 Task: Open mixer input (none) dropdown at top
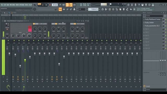coord(154,16)
